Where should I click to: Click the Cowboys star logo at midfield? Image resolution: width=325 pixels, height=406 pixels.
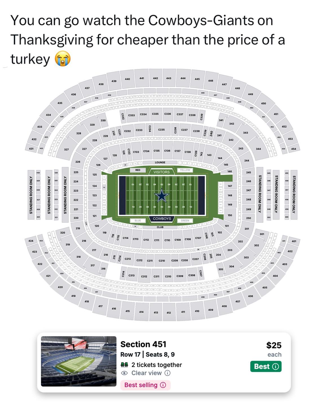pos(162,195)
